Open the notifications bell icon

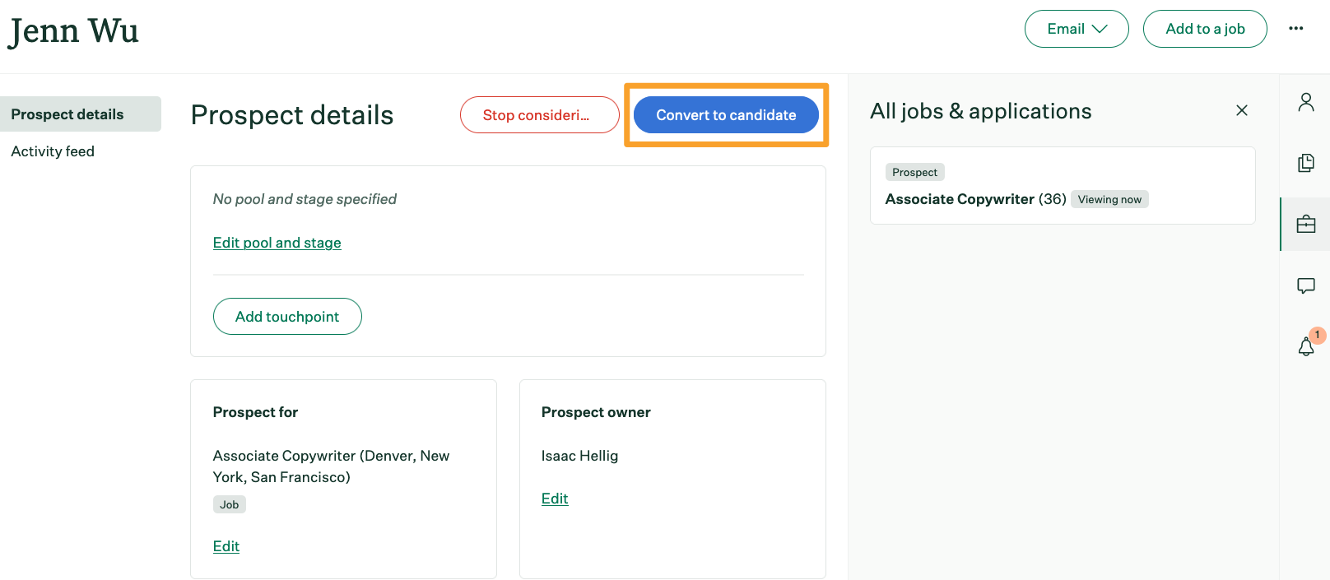point(1306,346)
